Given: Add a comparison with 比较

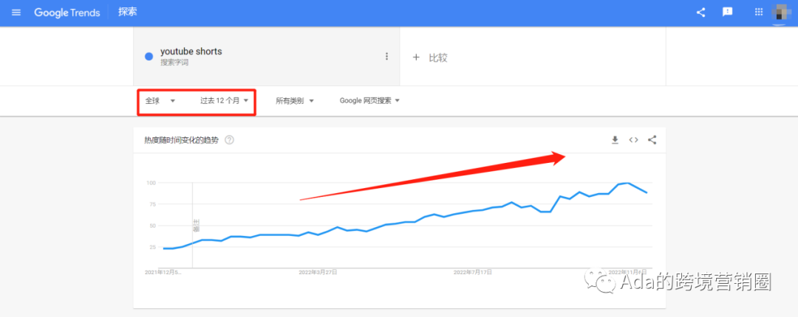Looking at the screenshot, I should point(430,58).
